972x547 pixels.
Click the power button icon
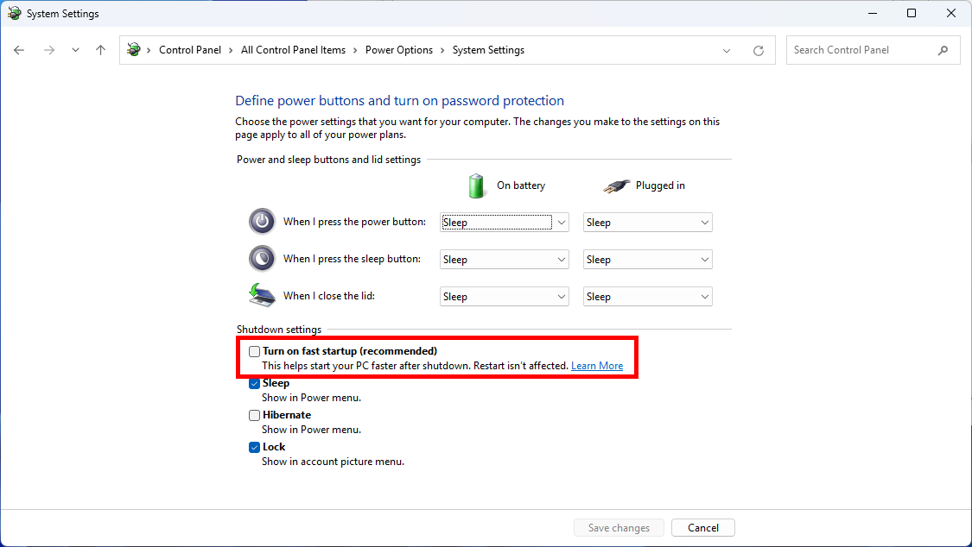coord(262,222)
